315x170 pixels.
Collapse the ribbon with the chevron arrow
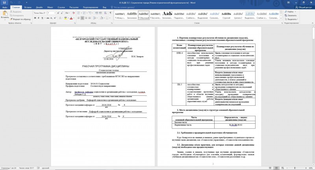tap(313, 23)
